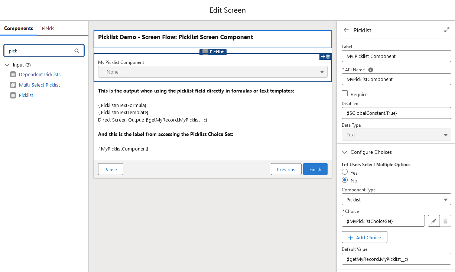Collapse the Configure Choices section
The width and height of the screenshot is (455, 272).
point(345,152)
